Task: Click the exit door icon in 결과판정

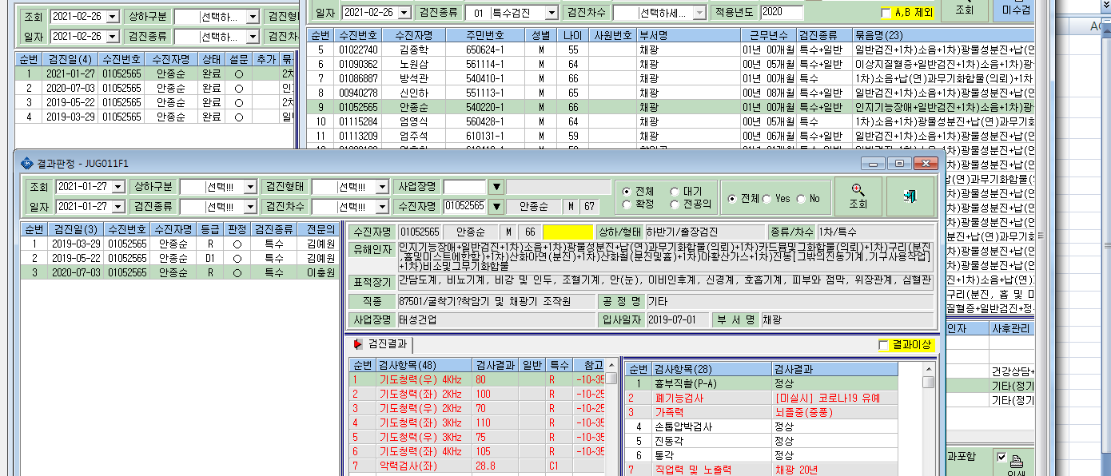Action: pyautogui.click(x=910, y=196)
